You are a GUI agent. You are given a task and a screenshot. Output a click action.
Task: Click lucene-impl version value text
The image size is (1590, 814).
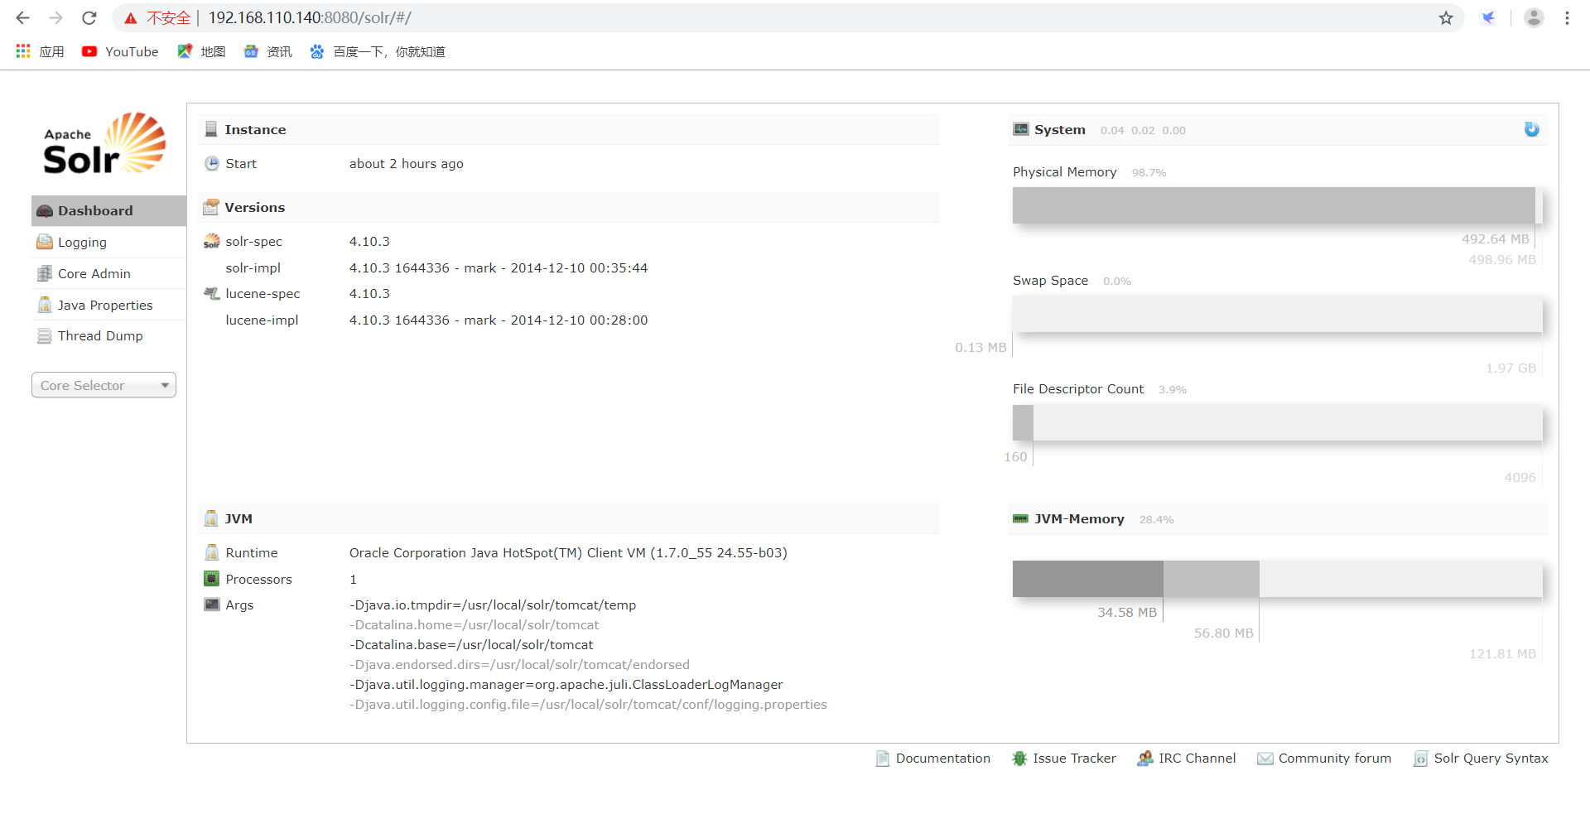tap(499, 320)
